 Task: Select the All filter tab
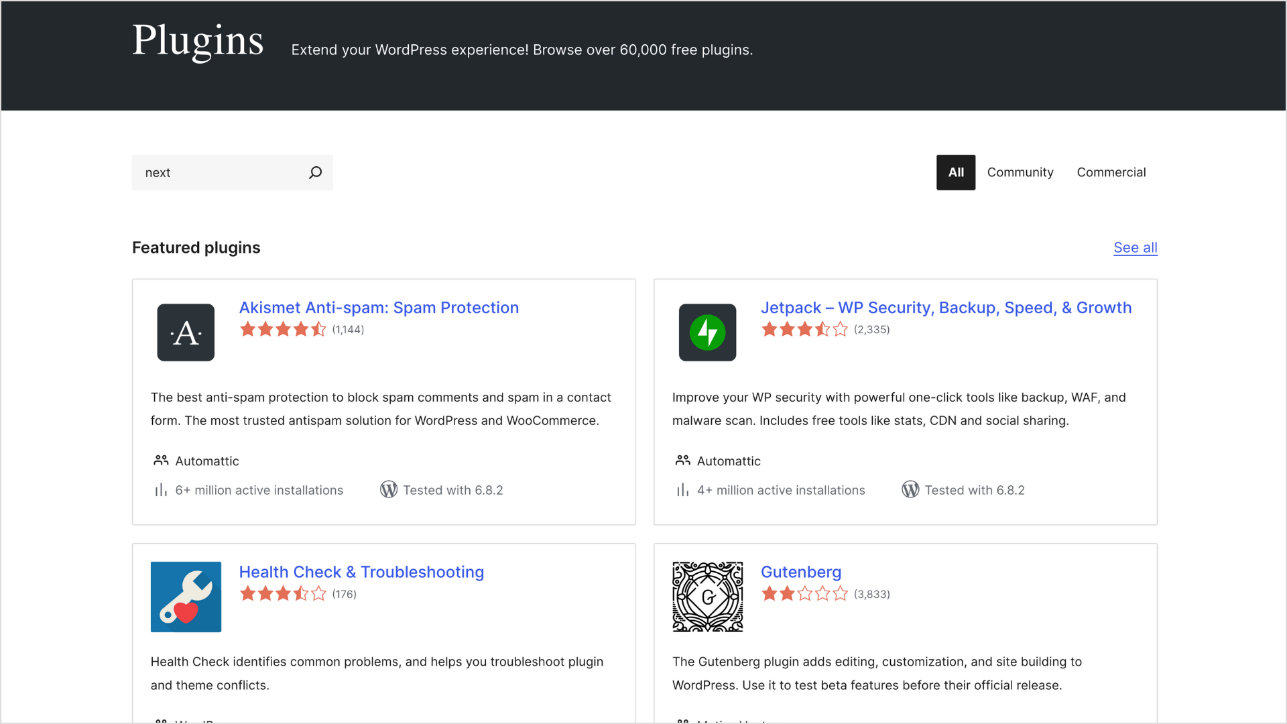point(955,172)
